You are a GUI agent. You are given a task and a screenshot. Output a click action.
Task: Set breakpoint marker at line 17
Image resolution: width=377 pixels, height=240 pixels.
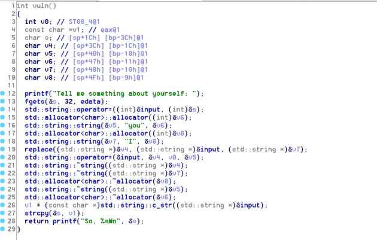[x=2, y=133]
